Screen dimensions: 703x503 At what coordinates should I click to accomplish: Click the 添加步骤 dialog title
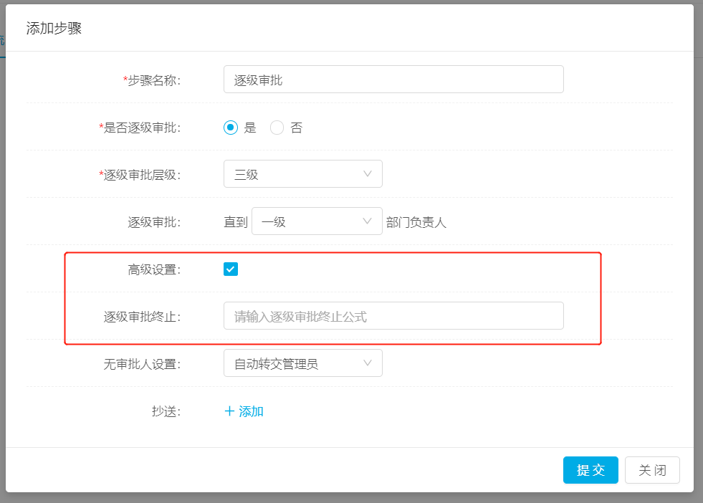(x=54, y=28)
